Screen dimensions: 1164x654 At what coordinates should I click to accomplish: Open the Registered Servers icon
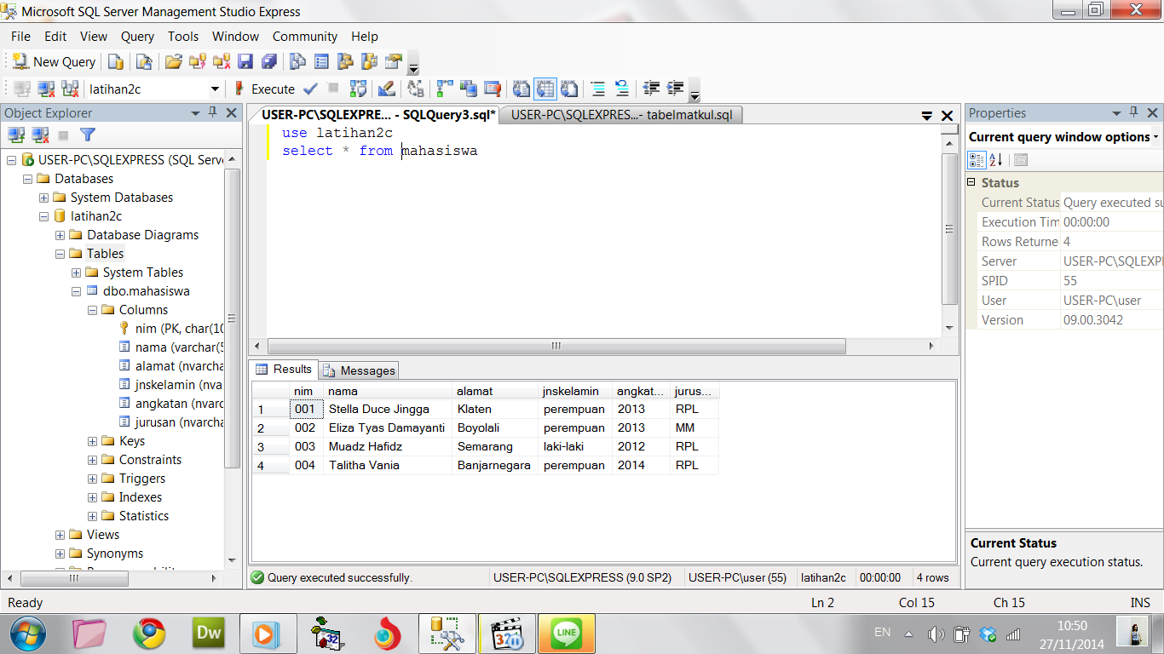[297, 61]
